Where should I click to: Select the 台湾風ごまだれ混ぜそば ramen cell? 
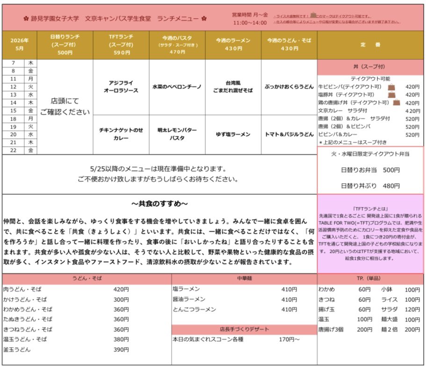233,87
